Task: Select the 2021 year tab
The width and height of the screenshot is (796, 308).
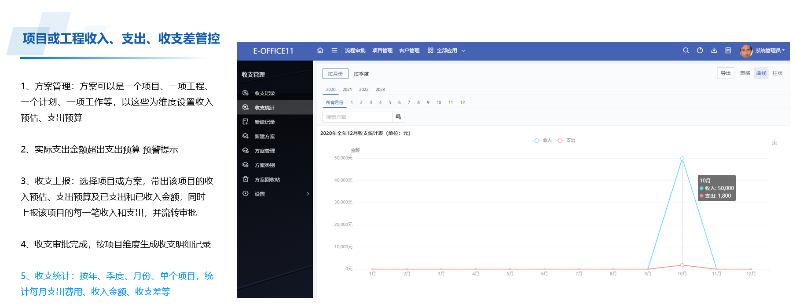Action: [x=347, y=90]
